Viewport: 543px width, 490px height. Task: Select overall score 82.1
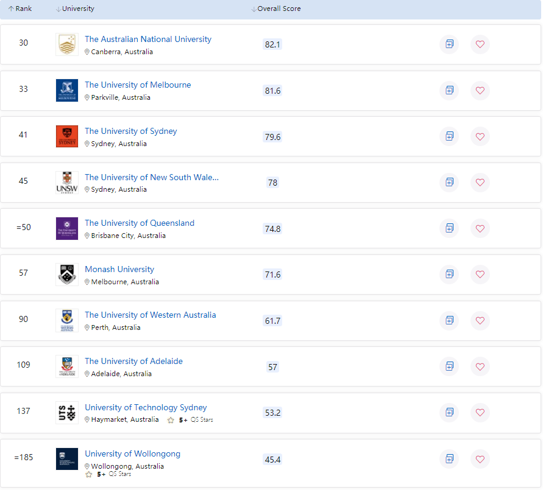[x=272, y=44]
